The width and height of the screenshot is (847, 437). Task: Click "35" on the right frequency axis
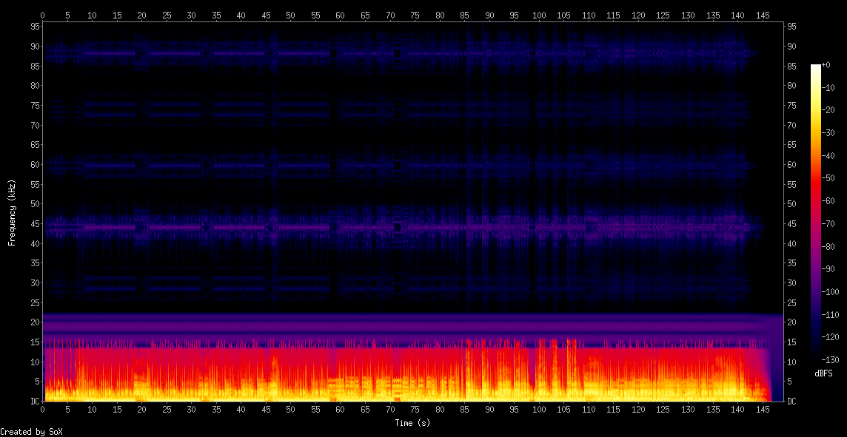point(792,263)
